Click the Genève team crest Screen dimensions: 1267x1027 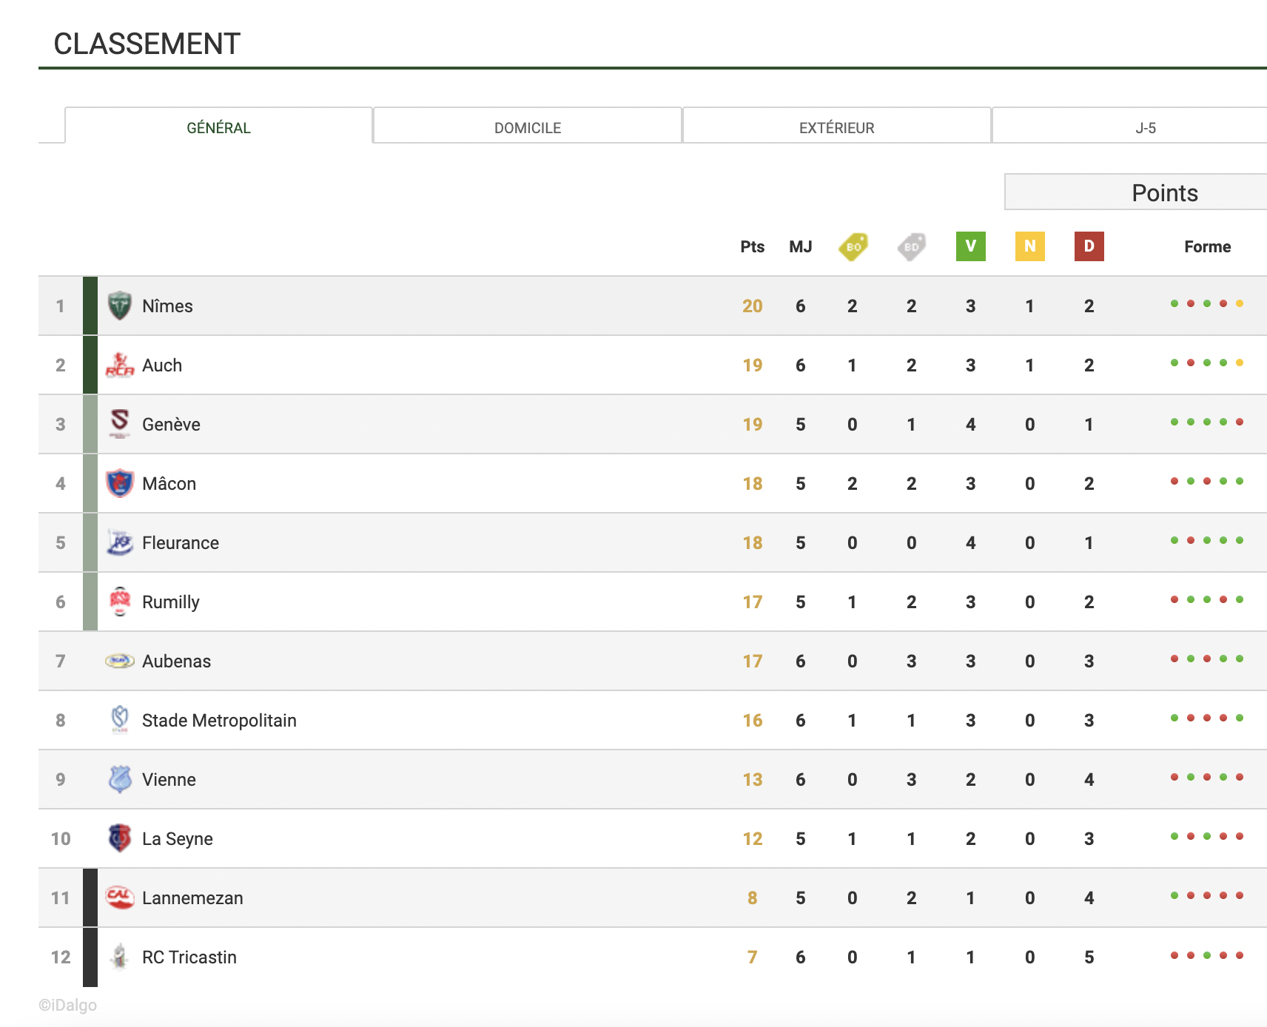[119, 424]
